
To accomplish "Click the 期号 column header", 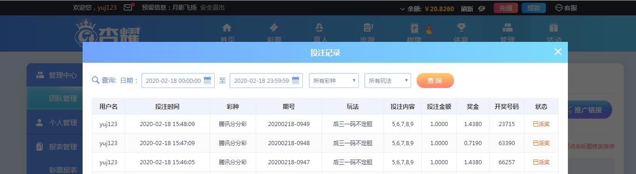I will 288,107.
